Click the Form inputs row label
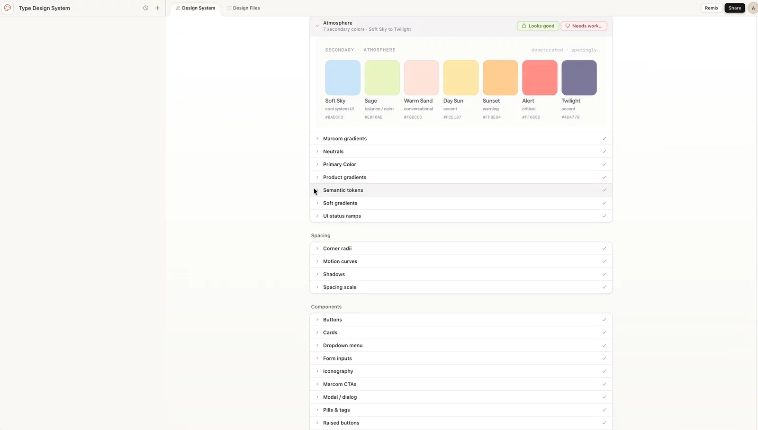 (x=337, y=358)
